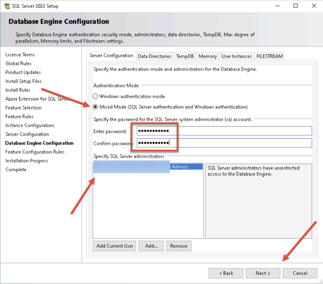Click License Terms in the steps list
The height and width of the screenshot is (284, 323).
coord(20,55)
